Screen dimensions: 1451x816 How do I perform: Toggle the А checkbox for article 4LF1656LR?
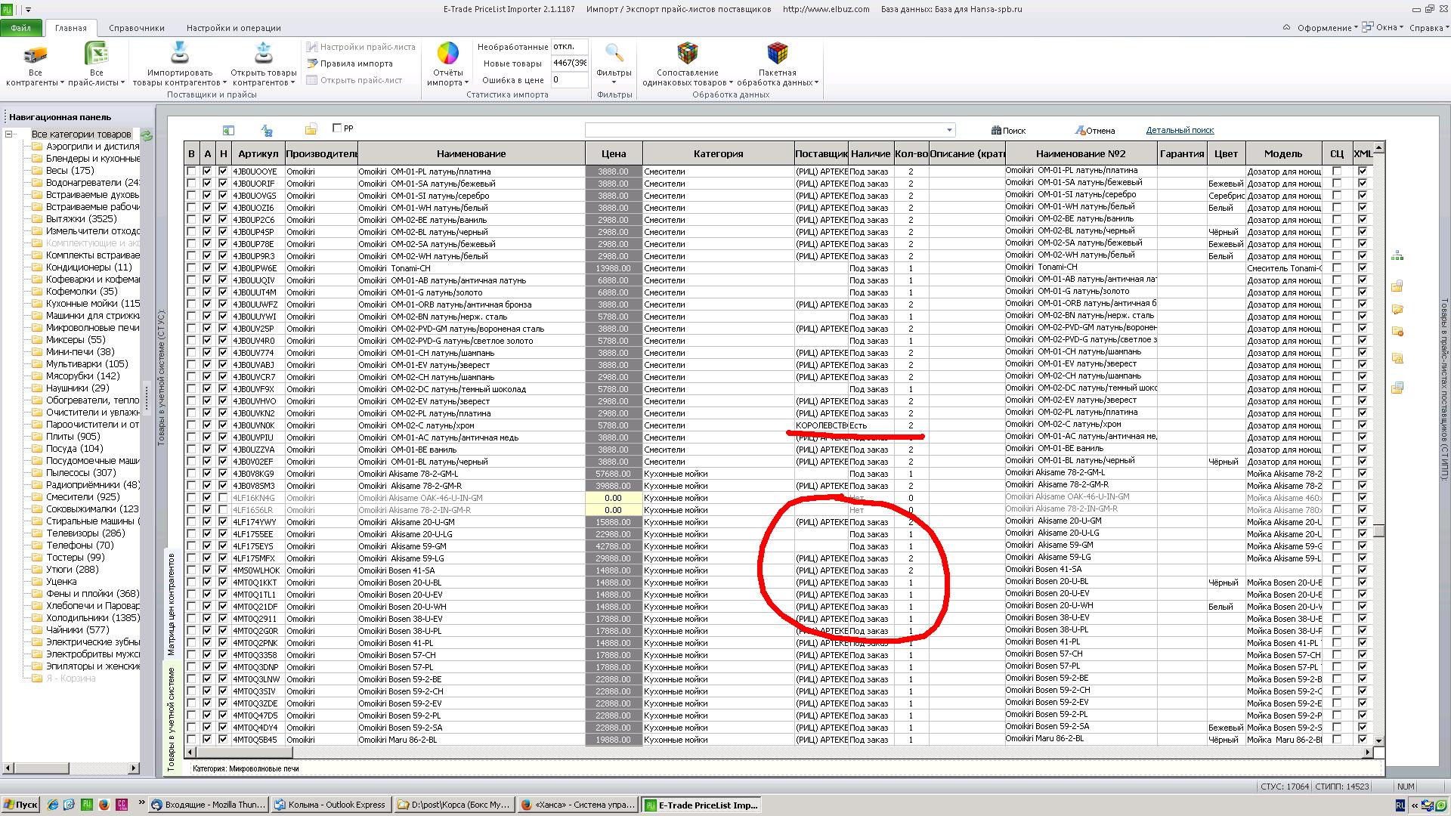pyautogui.click(x=207, y=510)
